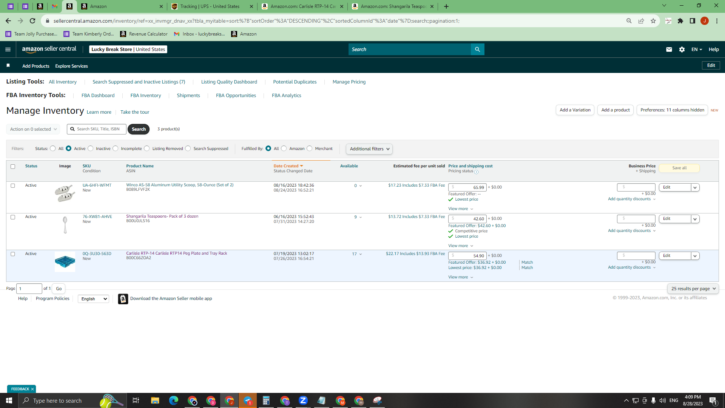Viewport: 725px width, 408px height.
Task: Click the share page icon in address bar
Action: (x=641, y=21)
